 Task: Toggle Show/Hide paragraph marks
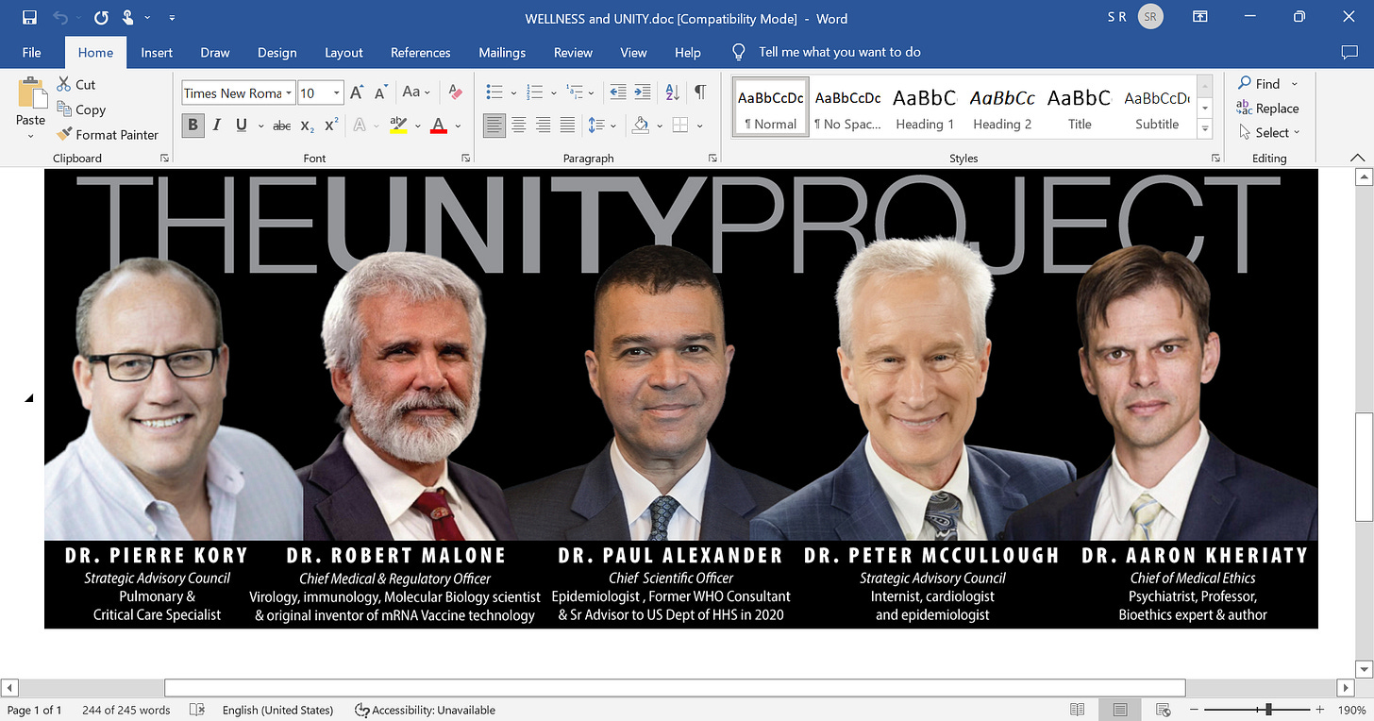pyautogui.click(x=699, y=92)
